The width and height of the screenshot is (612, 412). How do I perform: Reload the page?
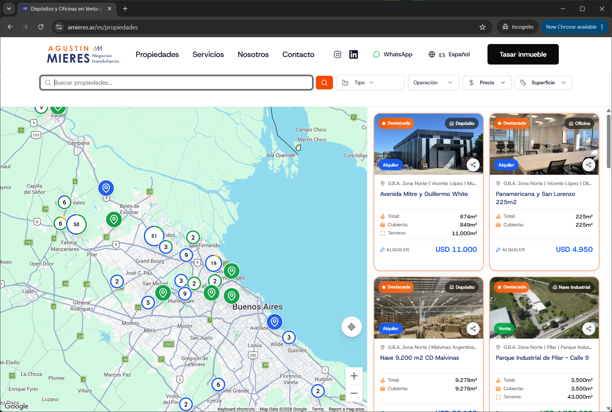pos(41,27)
